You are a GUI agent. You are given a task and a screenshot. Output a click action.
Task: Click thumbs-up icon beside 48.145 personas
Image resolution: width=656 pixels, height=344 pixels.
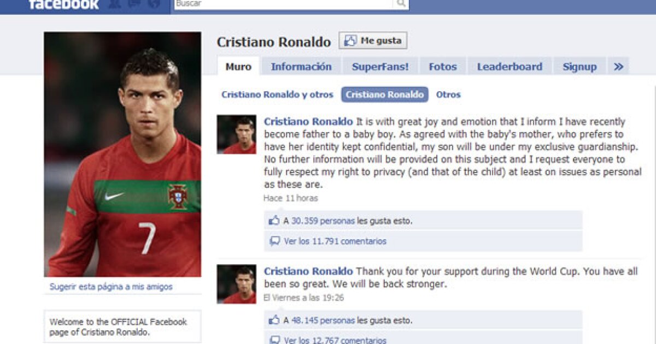[x=274, y=321]
